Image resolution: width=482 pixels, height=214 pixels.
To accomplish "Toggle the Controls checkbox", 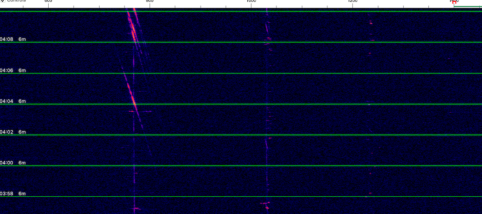I will tap(2, 1).
